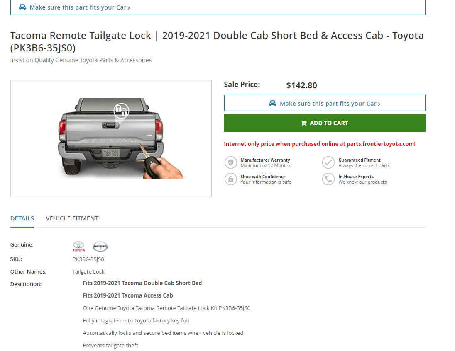Click the red internet only price notice
The width and height of the screenshot is (455, 351).
pyautogui.click(x=320, y=144)
